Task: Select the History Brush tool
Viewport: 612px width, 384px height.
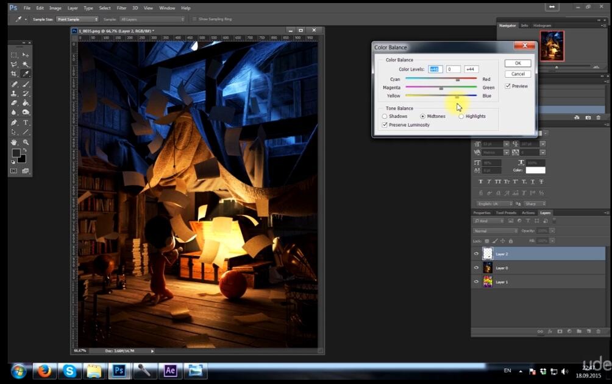Action: click(26, 94)
